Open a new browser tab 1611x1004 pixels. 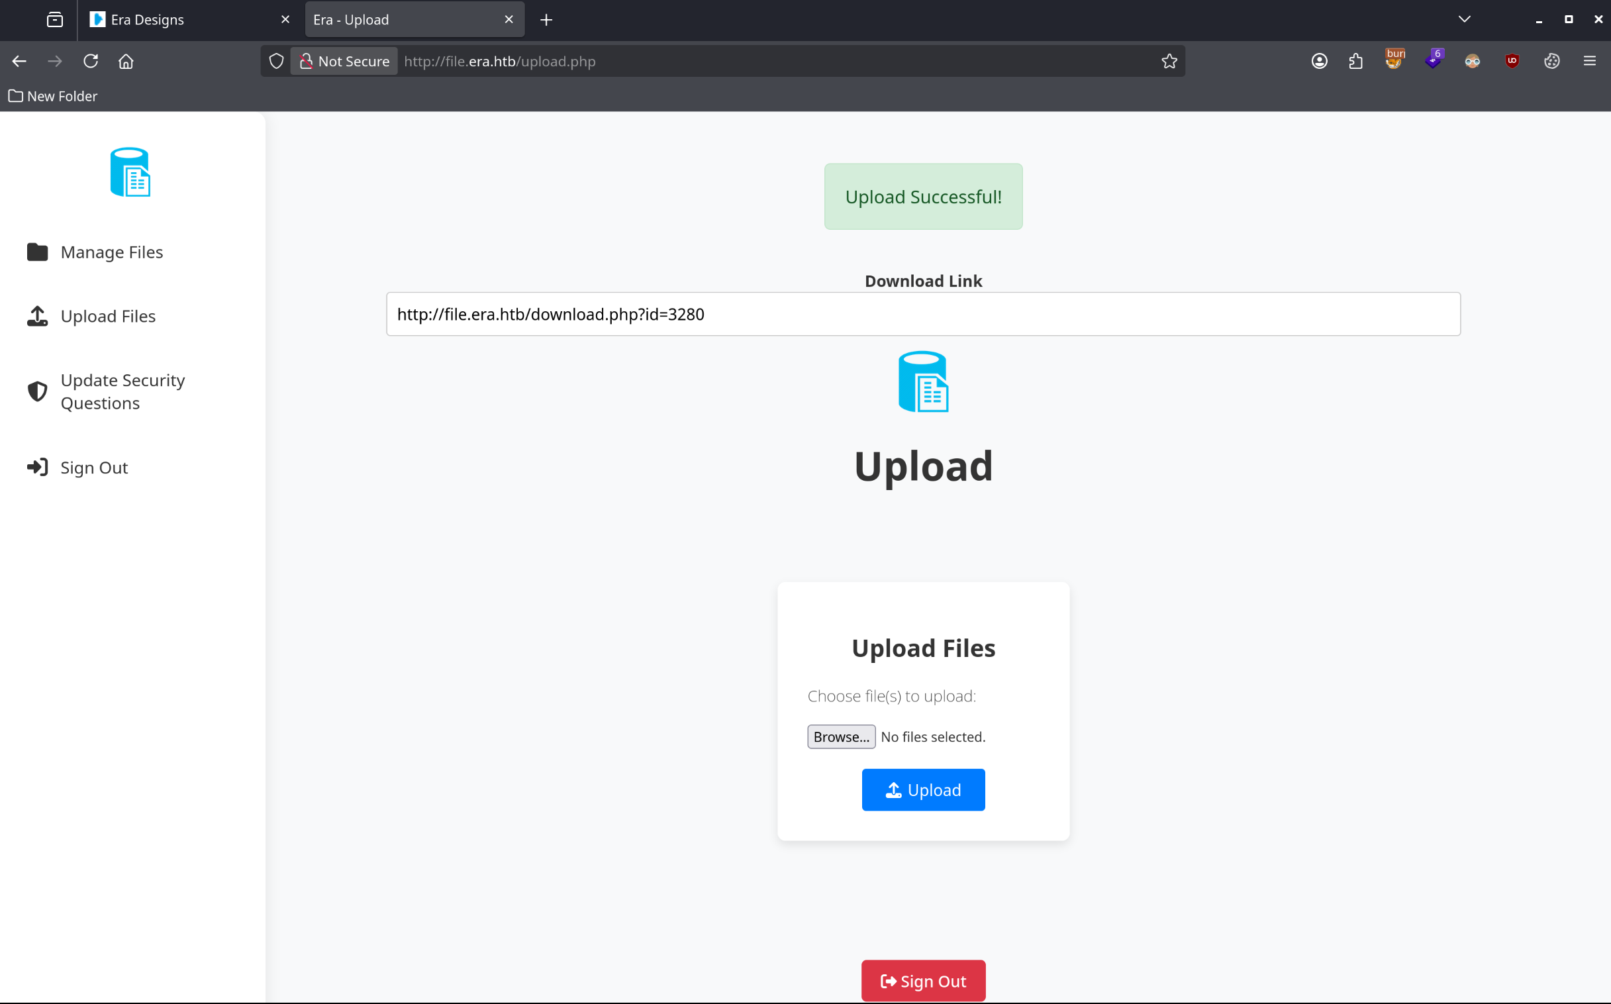click(x=546, y=20)
